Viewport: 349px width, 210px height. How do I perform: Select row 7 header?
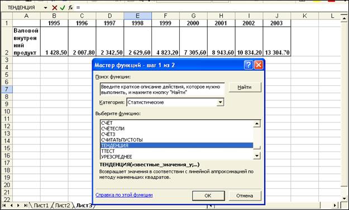pyautogui.click(x=7, y=89)
